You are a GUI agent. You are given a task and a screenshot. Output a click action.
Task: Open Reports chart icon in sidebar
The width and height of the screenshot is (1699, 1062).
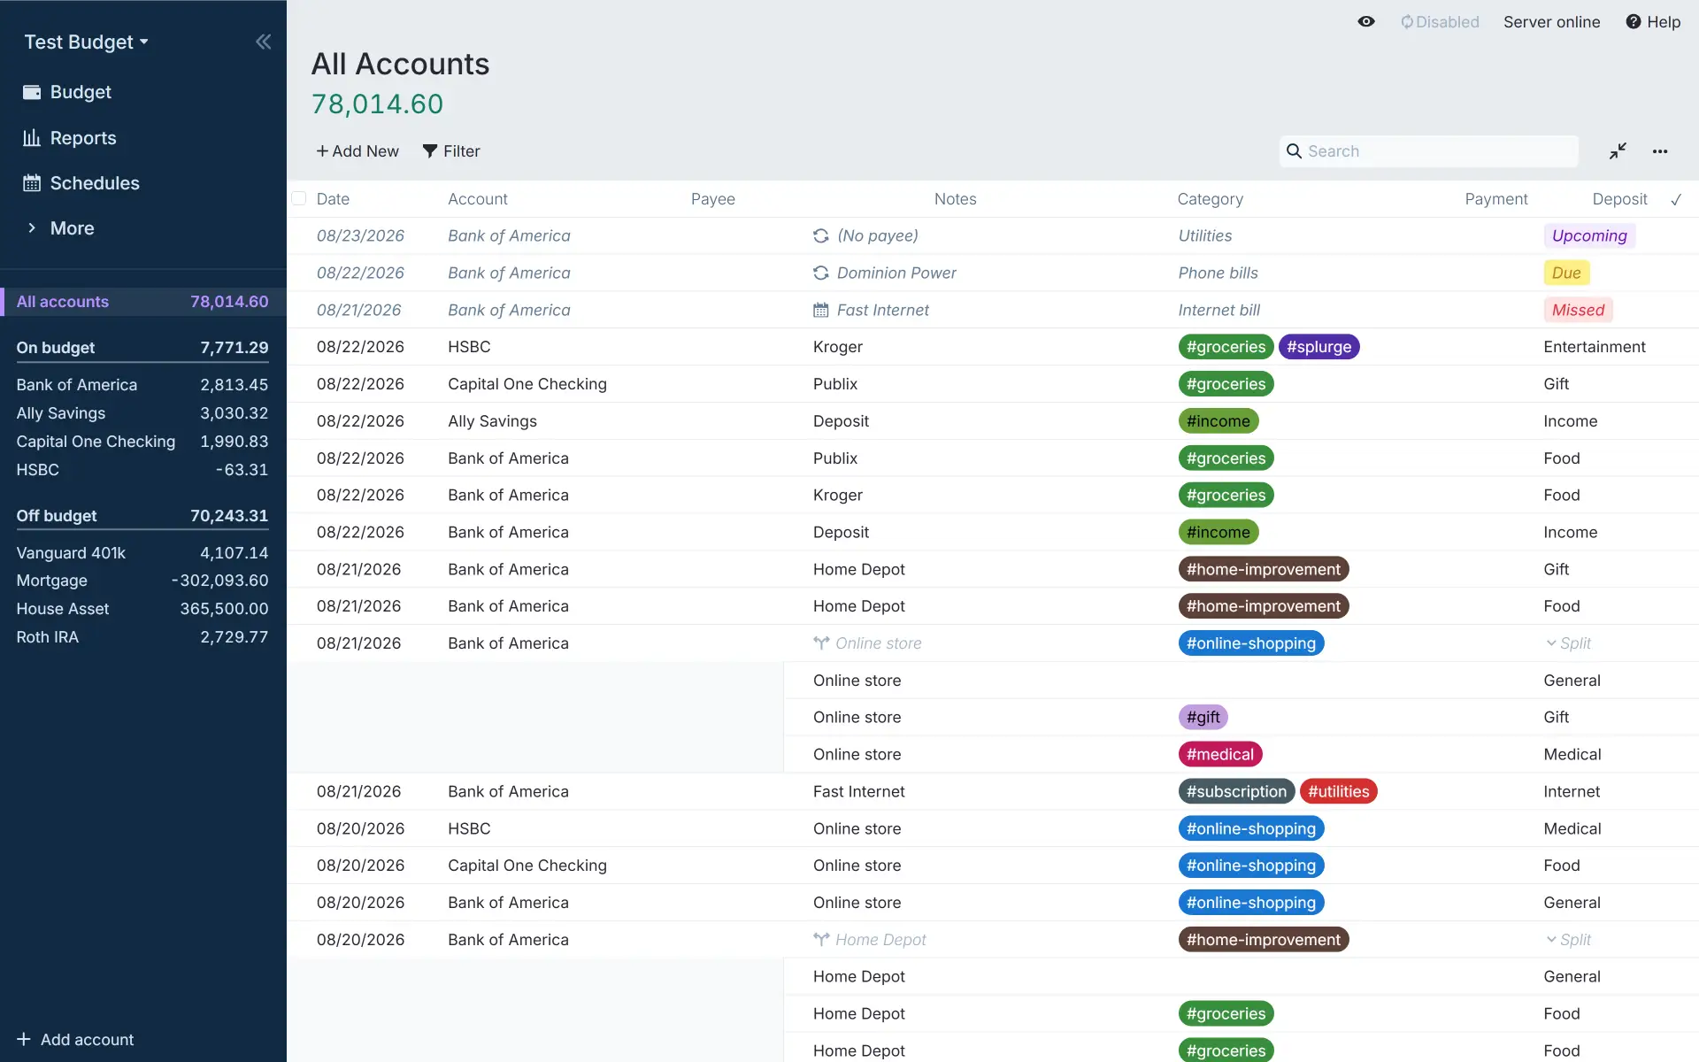[32, 137]
